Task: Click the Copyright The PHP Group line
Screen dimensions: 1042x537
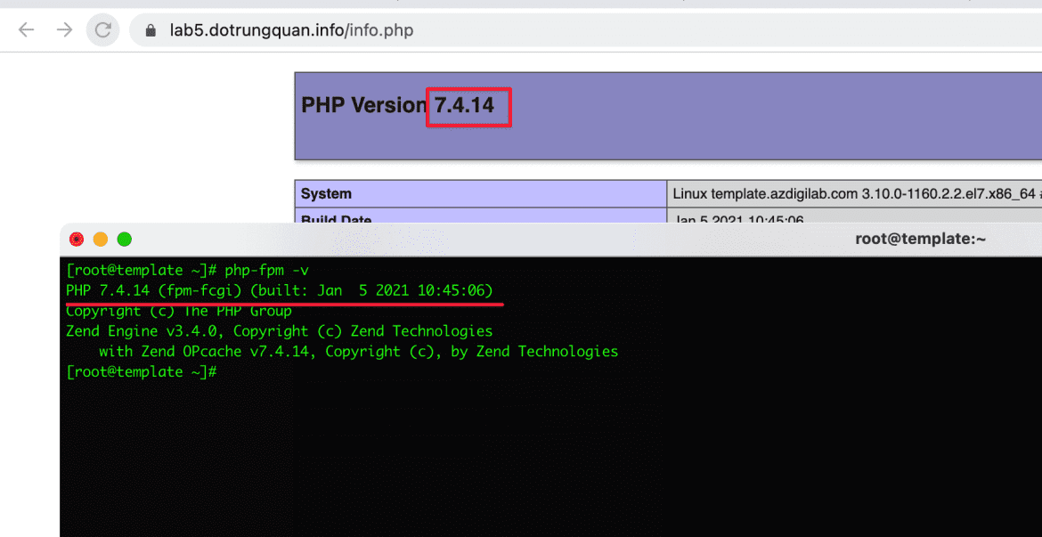Action: tap(179, 311)
